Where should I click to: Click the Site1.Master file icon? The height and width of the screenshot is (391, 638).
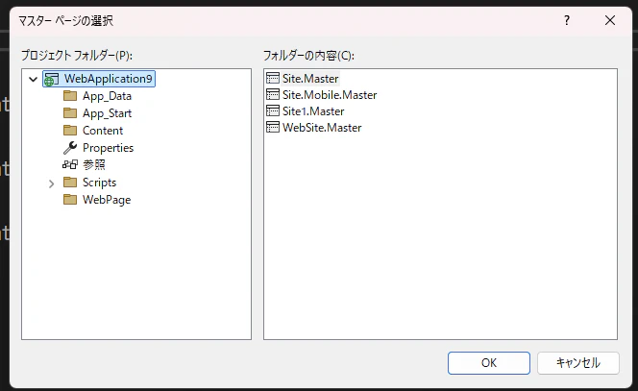(273, 110)
